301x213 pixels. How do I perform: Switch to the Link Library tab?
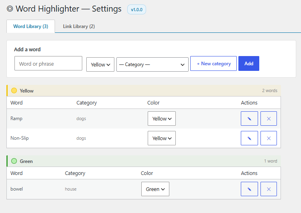click(x=79, y=26)
